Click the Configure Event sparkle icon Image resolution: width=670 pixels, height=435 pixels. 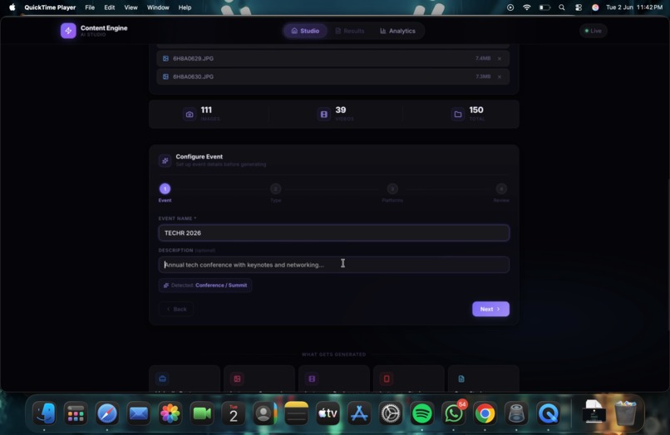165,160
